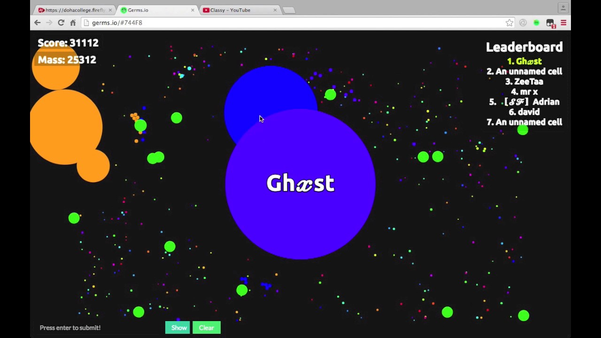Click leaderboard entry '6. david'
The image size is (601, 338).
click(x=524, y=112)
